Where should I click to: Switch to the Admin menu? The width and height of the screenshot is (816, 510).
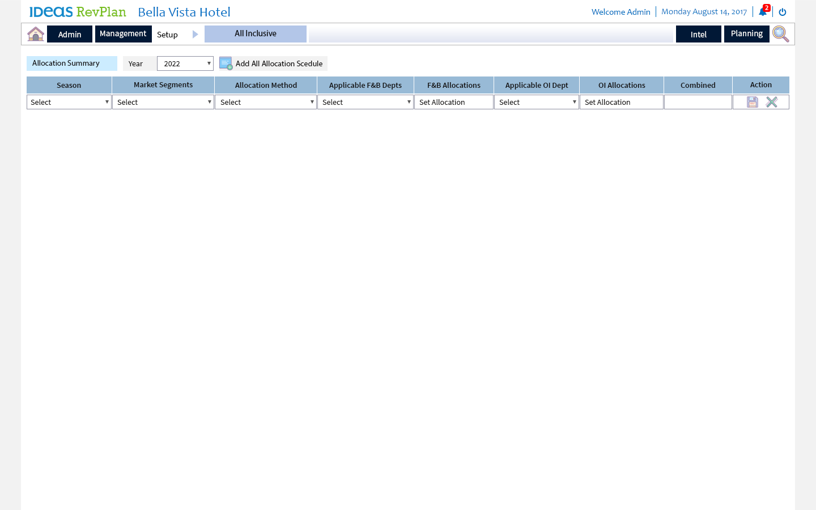point(70,34)
